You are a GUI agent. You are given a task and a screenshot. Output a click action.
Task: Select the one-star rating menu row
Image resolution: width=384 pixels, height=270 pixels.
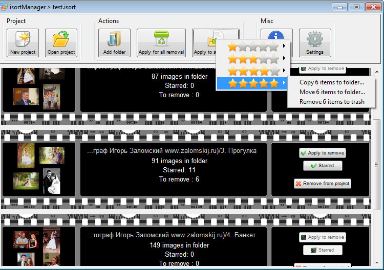tap(253, 46)
